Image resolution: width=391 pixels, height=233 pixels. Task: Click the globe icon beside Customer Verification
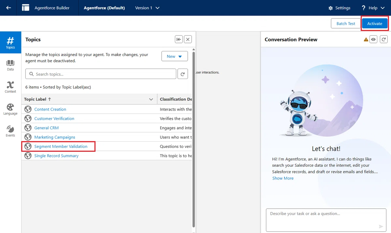(28, 119)
